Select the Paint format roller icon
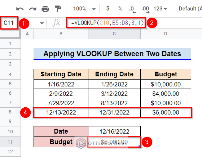 click(58, 9)
